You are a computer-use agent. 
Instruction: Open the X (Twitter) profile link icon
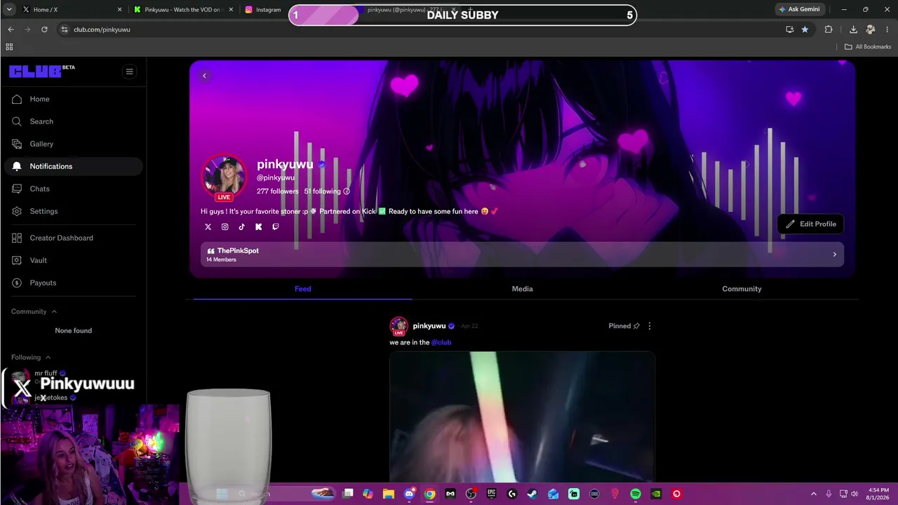pyautogui.click(x=208, y=227)
